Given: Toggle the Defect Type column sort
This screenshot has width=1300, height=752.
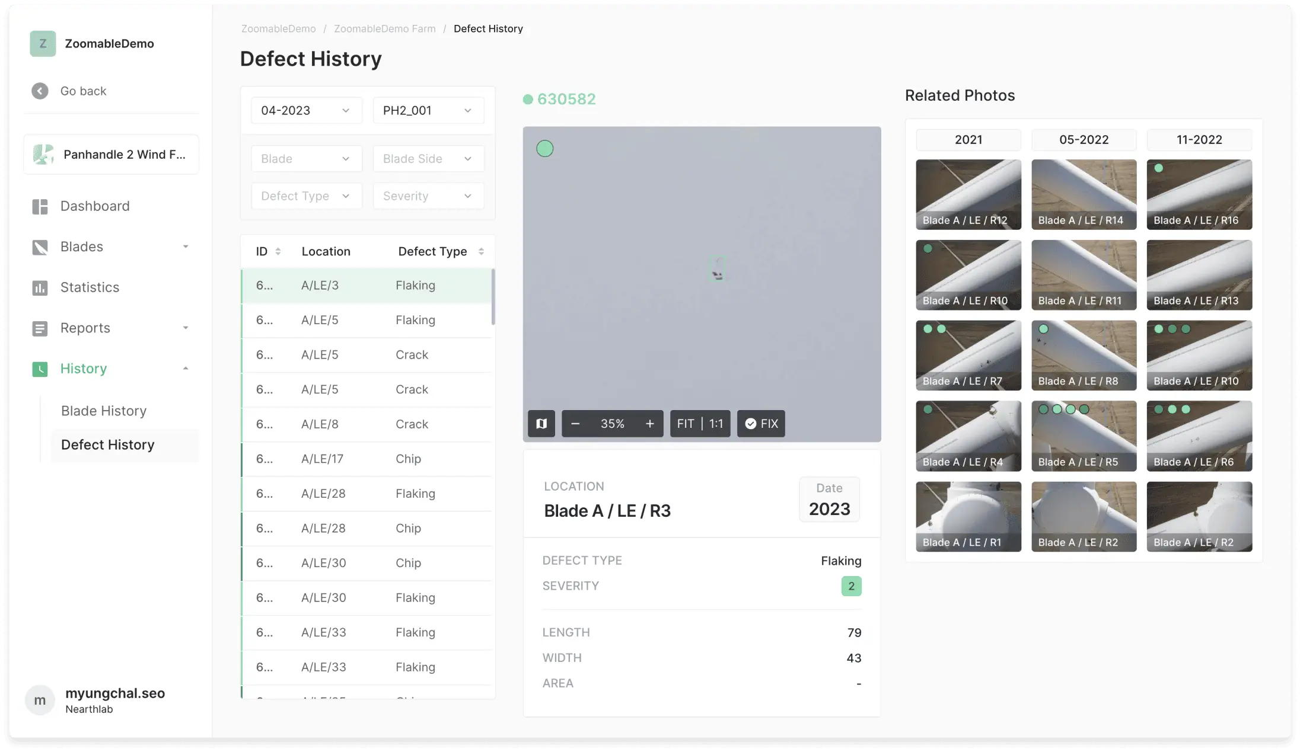Looking at the screenshot, I should tap(481, 251).
